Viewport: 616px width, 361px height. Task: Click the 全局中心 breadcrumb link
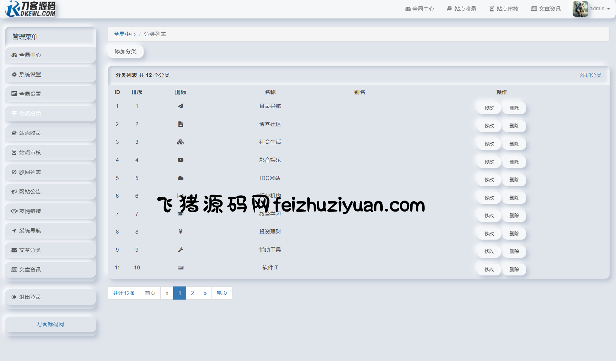click(124, 34)
